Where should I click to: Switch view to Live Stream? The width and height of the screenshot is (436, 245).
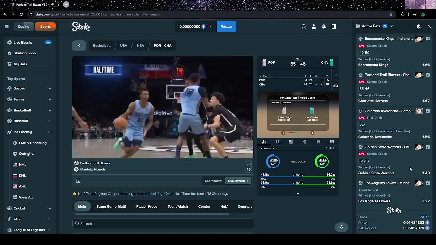click(x=238, y=181)
